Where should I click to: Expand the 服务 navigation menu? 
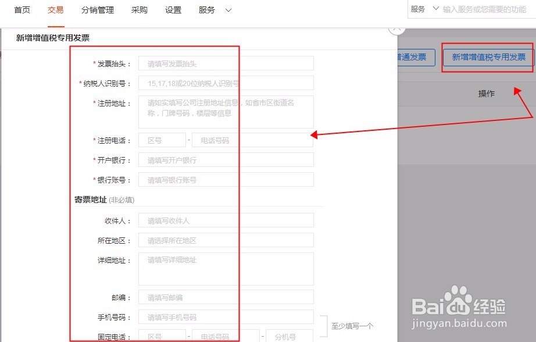207,10
